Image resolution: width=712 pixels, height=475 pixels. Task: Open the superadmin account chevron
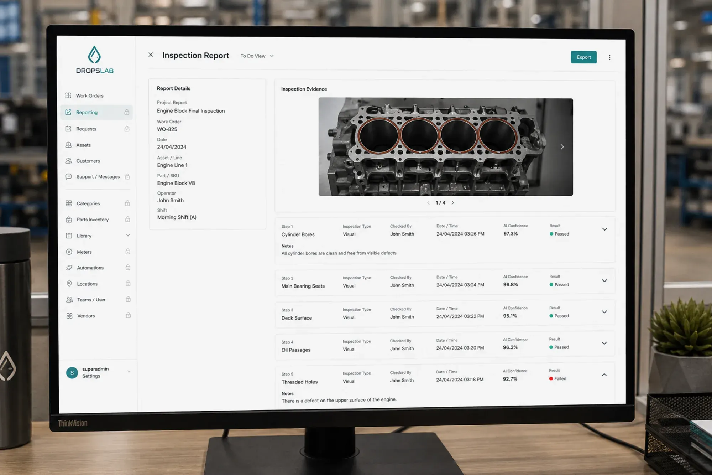click(129, 372)
